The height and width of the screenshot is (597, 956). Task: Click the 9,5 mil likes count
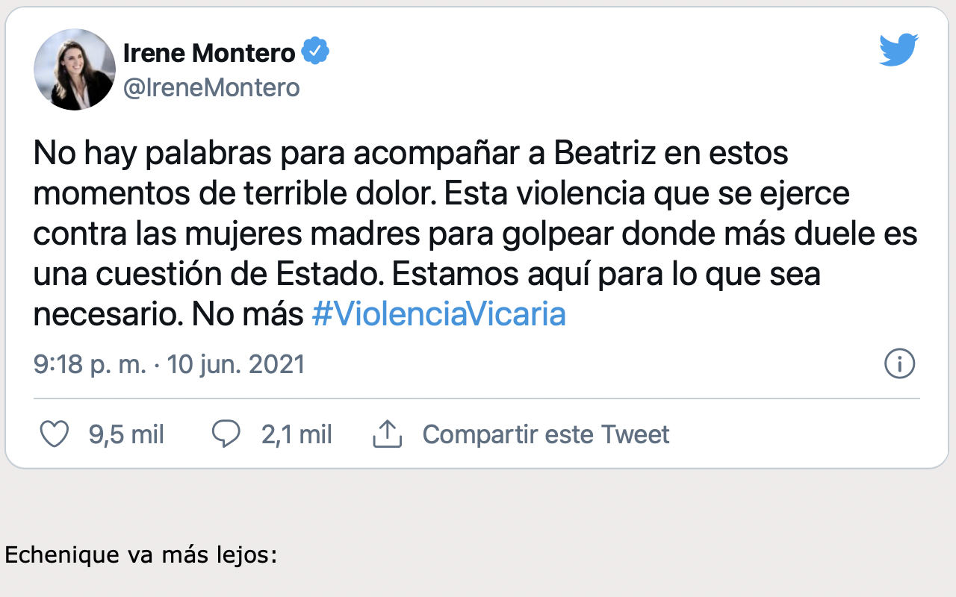pos(126,434)
